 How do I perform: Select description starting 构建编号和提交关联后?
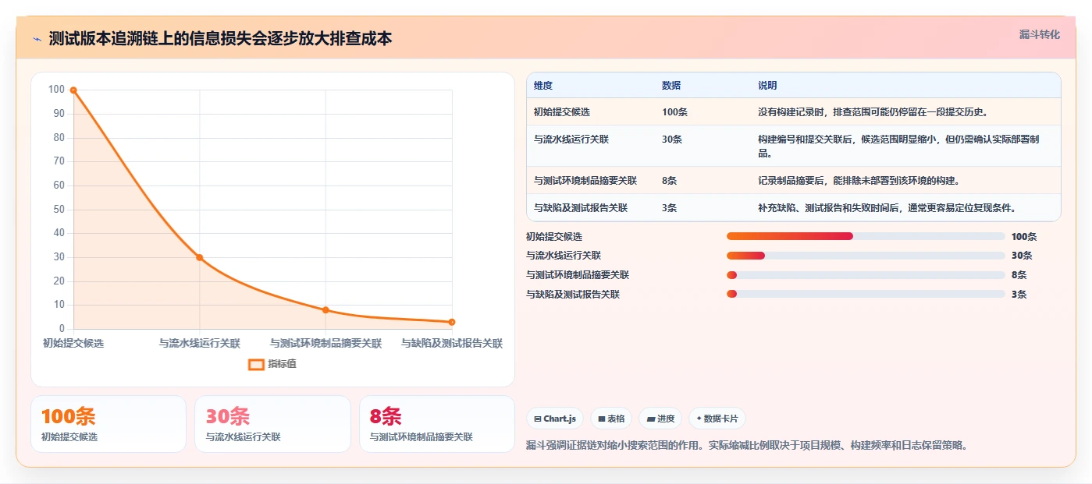click(898, 146)
